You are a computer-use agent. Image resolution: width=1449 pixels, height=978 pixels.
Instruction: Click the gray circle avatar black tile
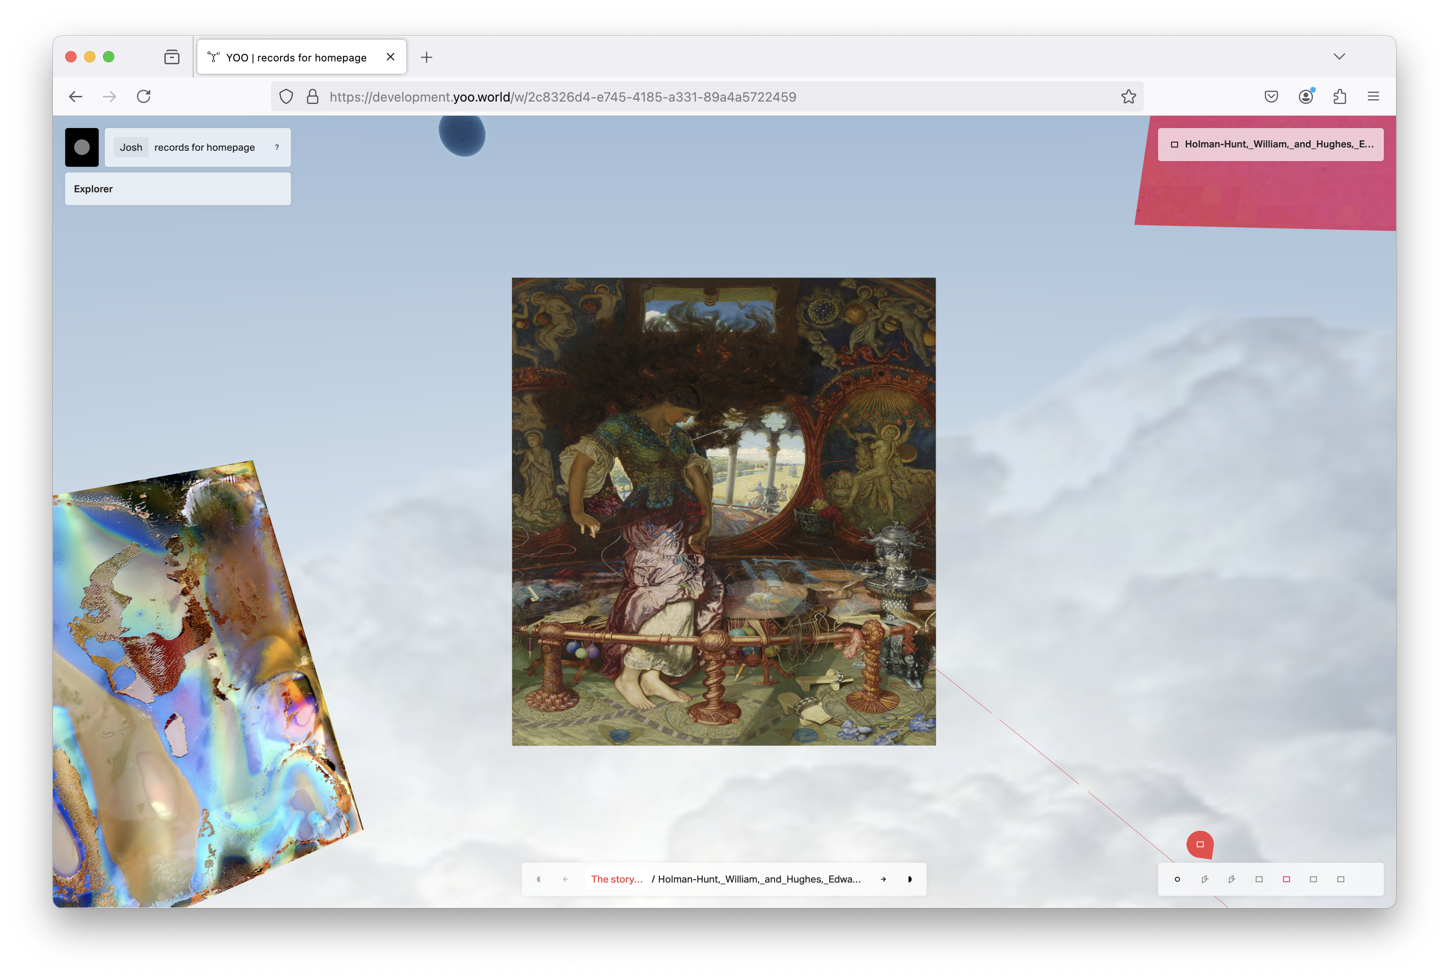82,147
